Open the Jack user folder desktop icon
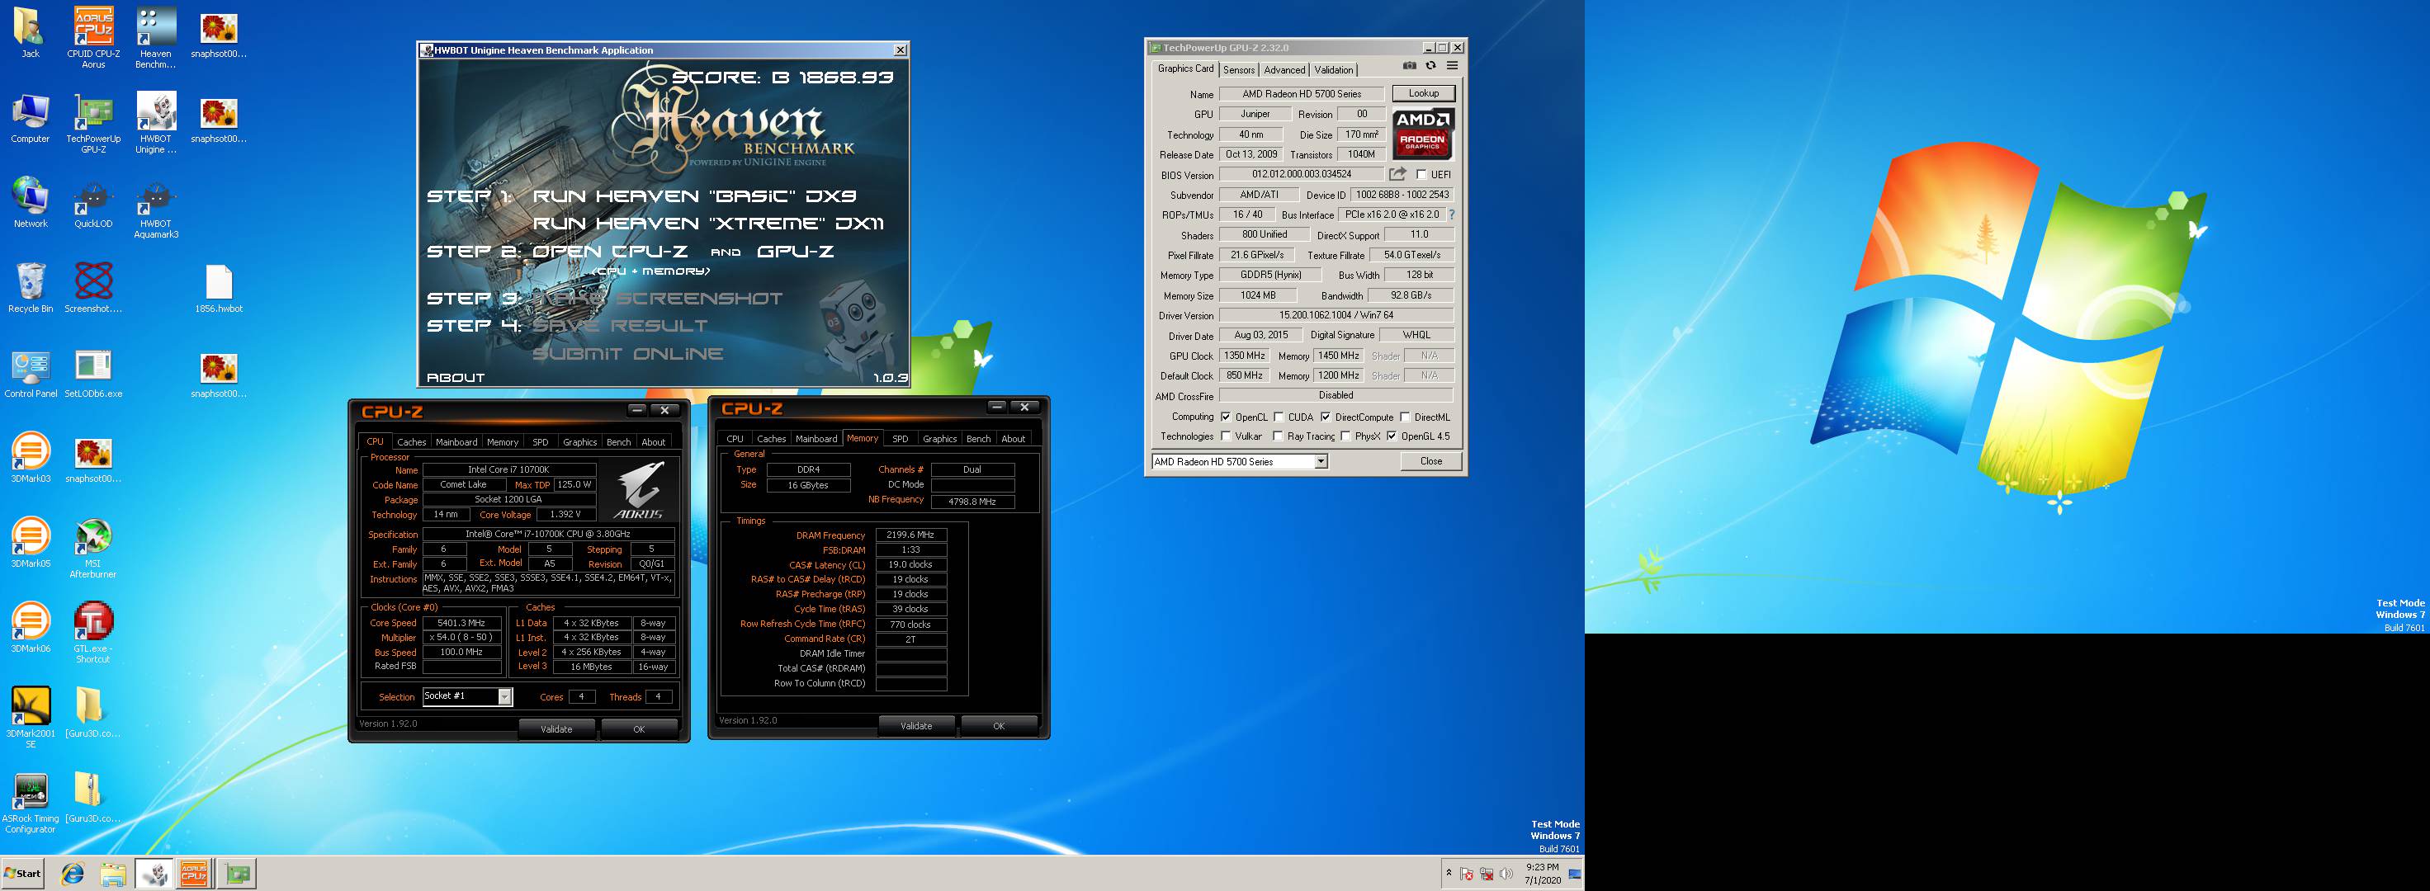This screenshot has width=2430, height=891. pos(31,33)
